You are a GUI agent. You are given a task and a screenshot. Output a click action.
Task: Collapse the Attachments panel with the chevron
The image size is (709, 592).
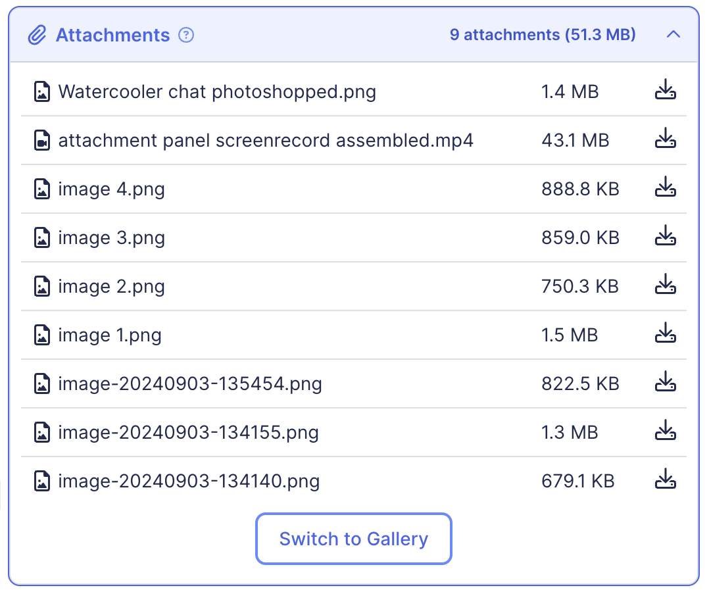point(673,35)
